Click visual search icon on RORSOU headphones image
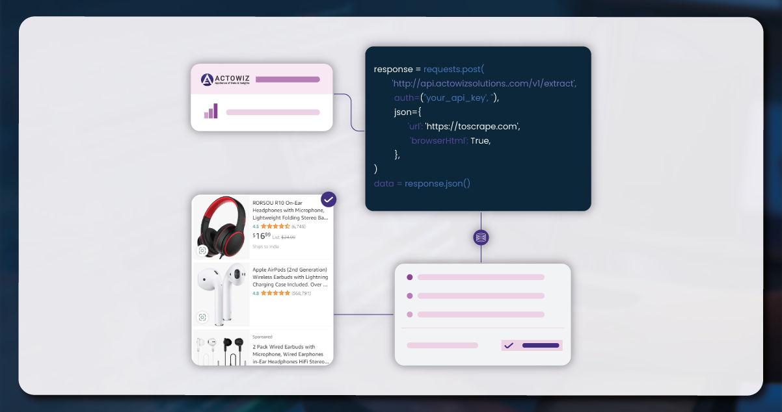The height and width of the screenshot is (412, 782). coord(202,251)
